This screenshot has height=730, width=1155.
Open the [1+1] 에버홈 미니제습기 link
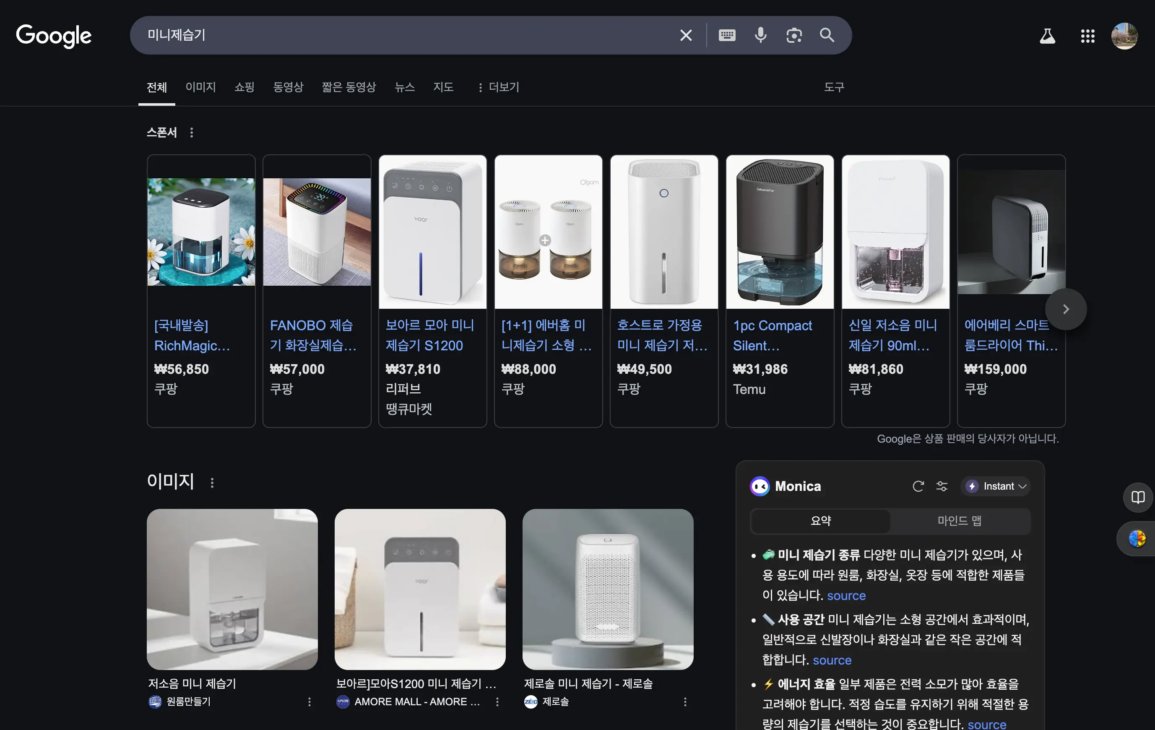[546, 336]
